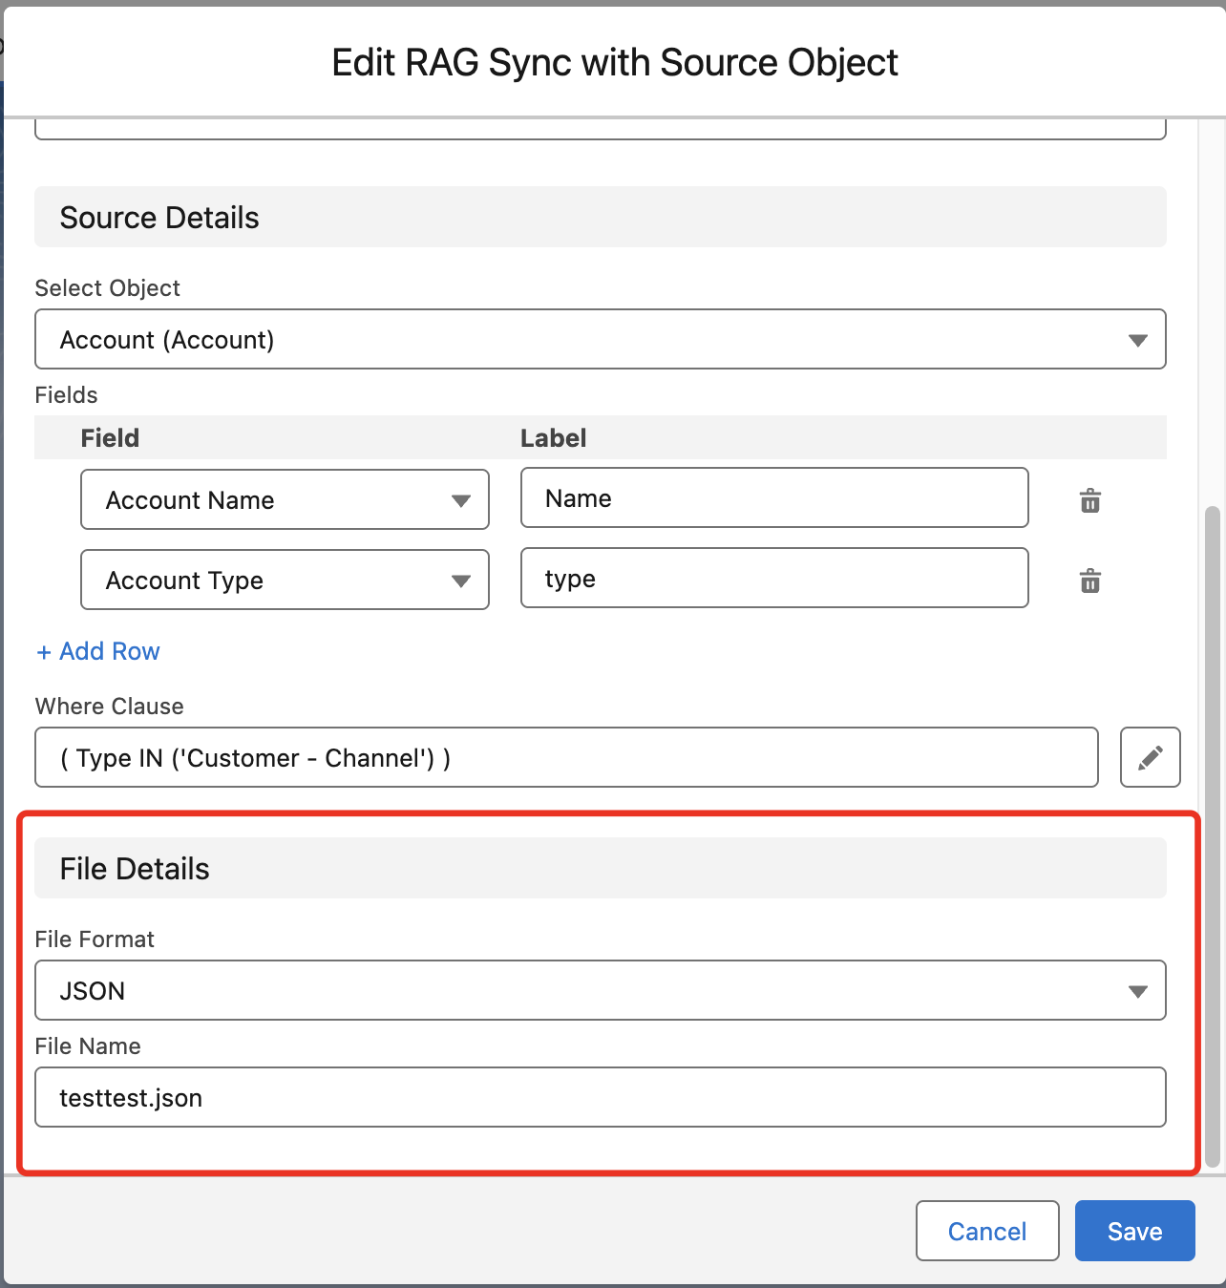Click the File Details section header
This screenshot has height=1288, width=1226.
[600, 868]
